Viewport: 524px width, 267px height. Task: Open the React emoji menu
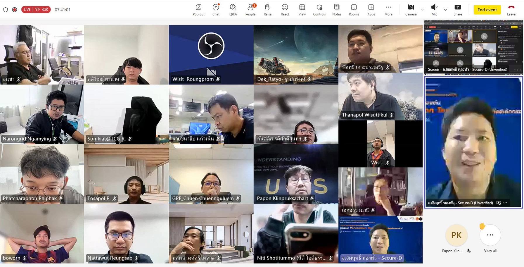(x=285, y=10)
